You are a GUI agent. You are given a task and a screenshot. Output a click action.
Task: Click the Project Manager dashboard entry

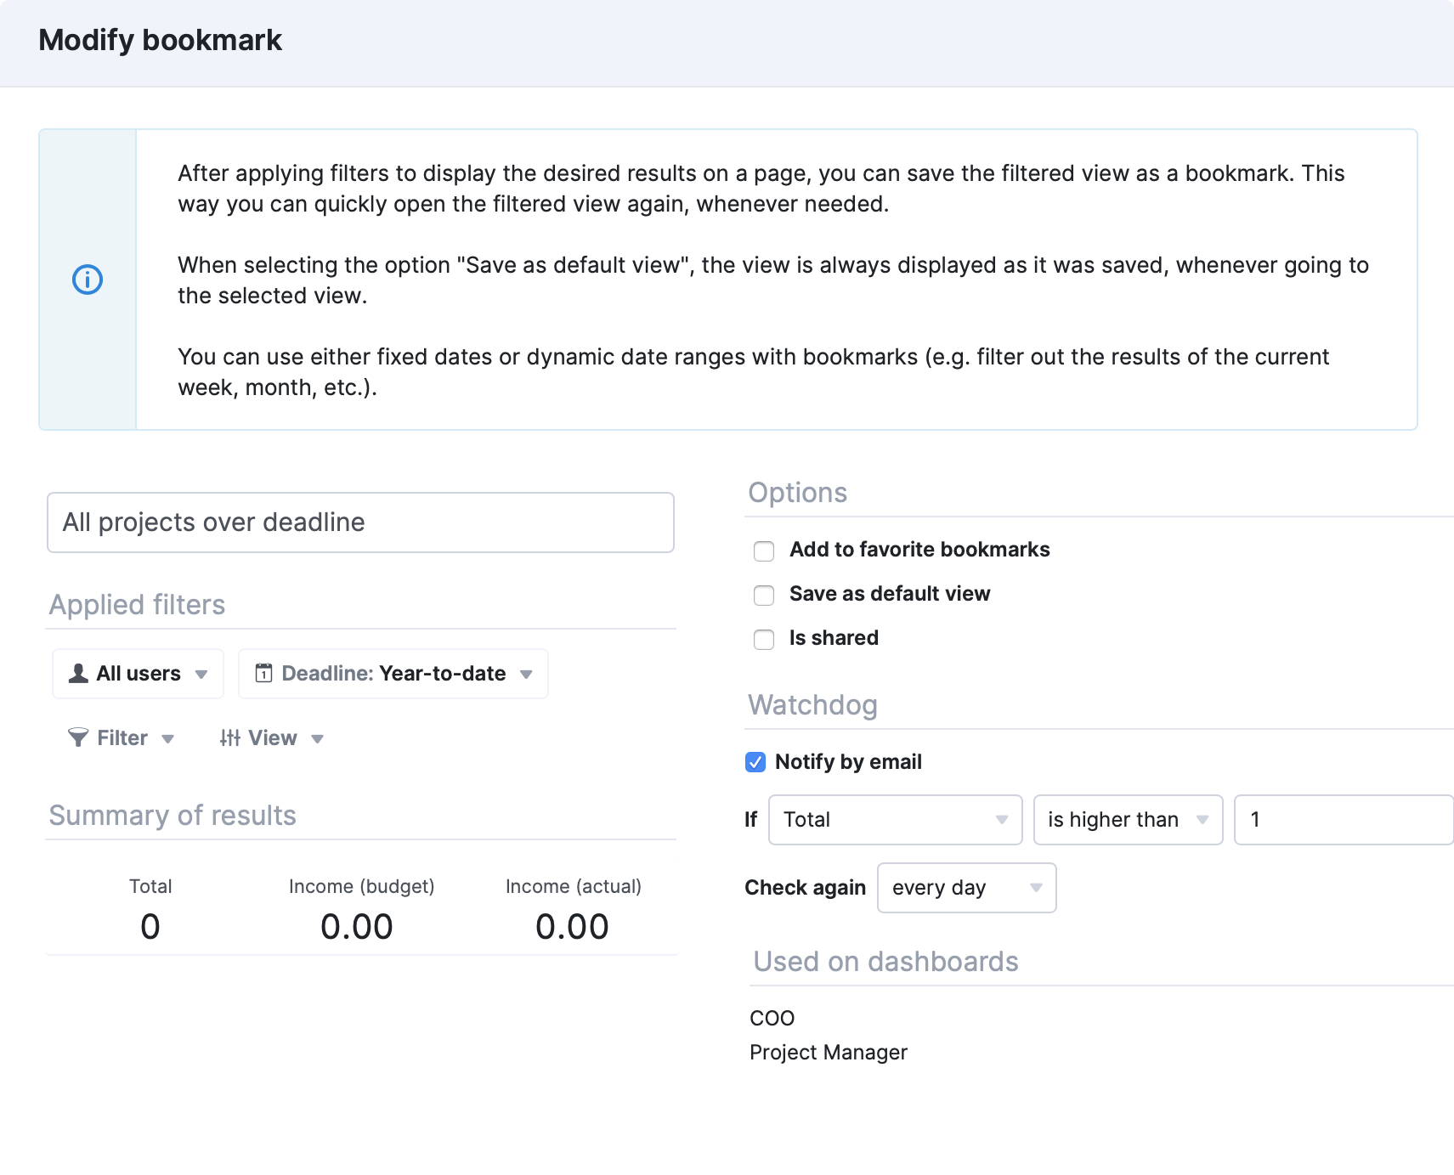click(829, 1052)
